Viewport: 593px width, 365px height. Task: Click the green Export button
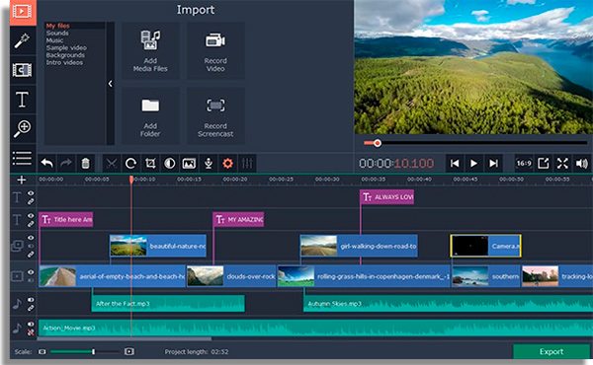tap(551, 352)
